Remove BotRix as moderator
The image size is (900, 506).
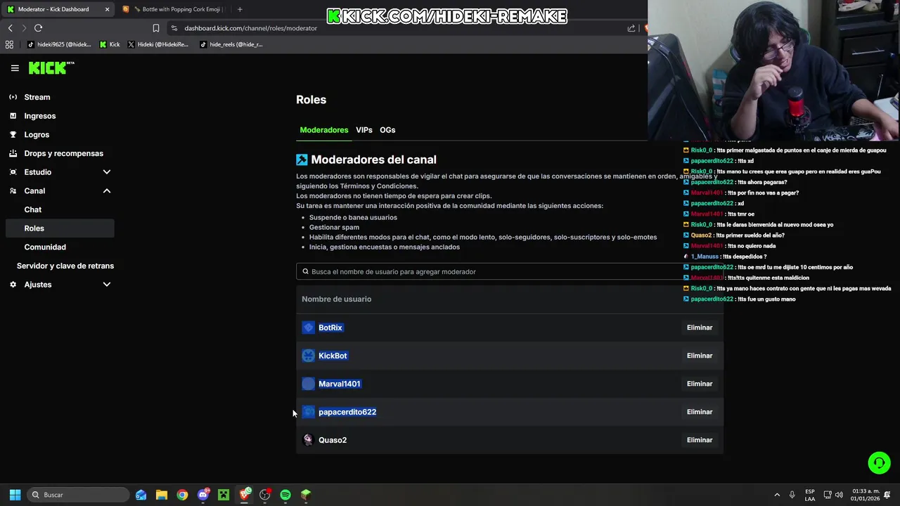(700, 327)
